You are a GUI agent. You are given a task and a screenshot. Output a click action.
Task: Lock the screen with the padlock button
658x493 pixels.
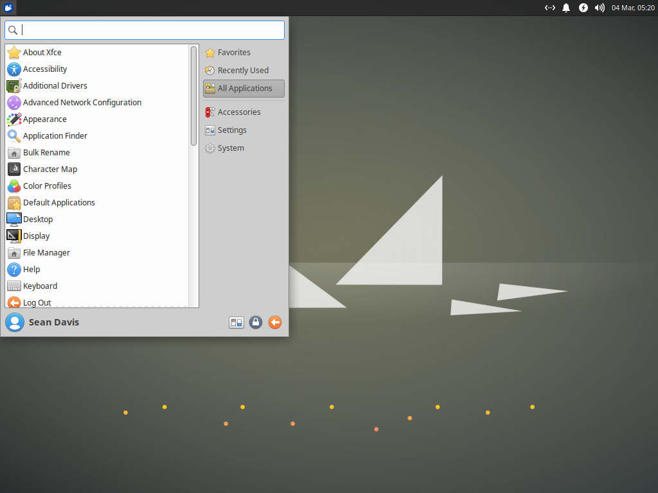click(x=256, y=322)
